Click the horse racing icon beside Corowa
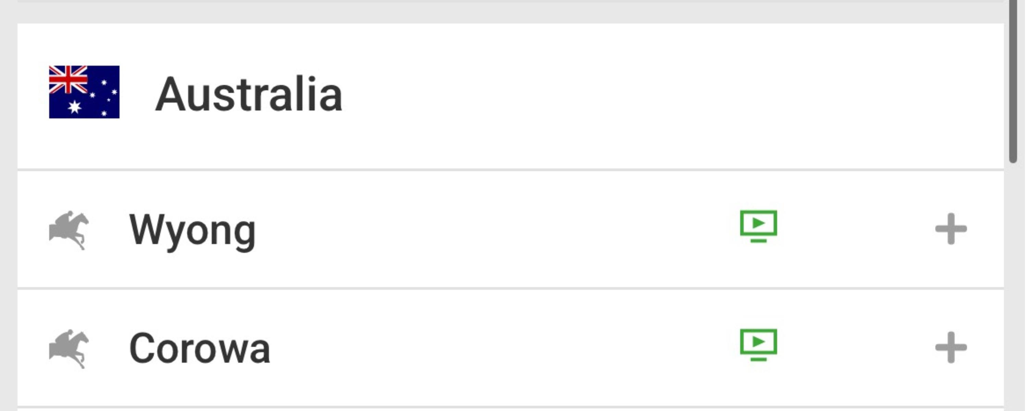Image resolution: width=1028 pixels, height=411 pixels. coord(69,349)
